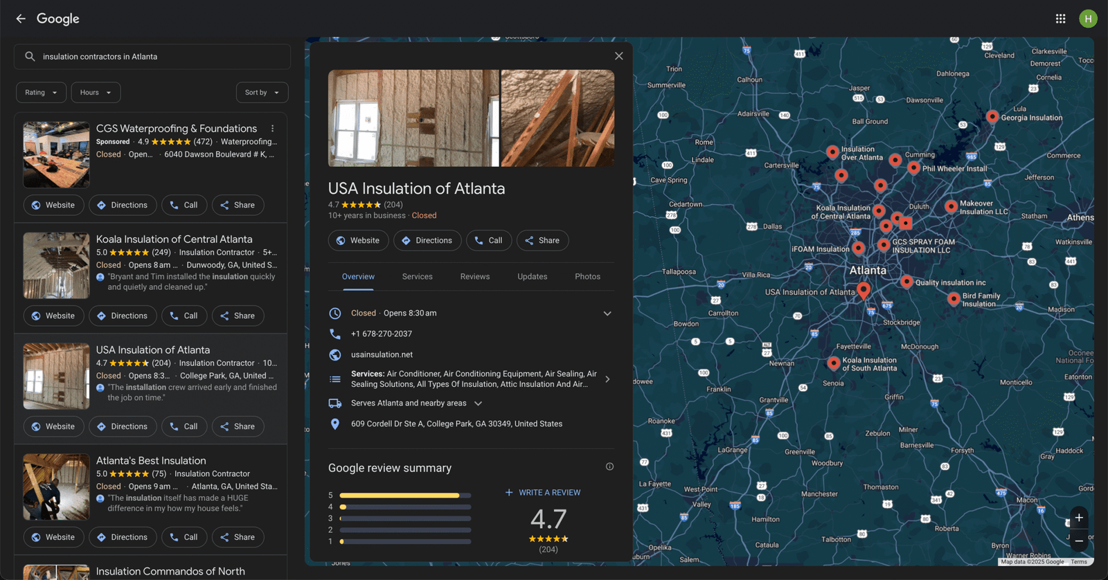1108x580 pixels.
Task: Open the usainsulation.net website link
Action: (382, 354)
